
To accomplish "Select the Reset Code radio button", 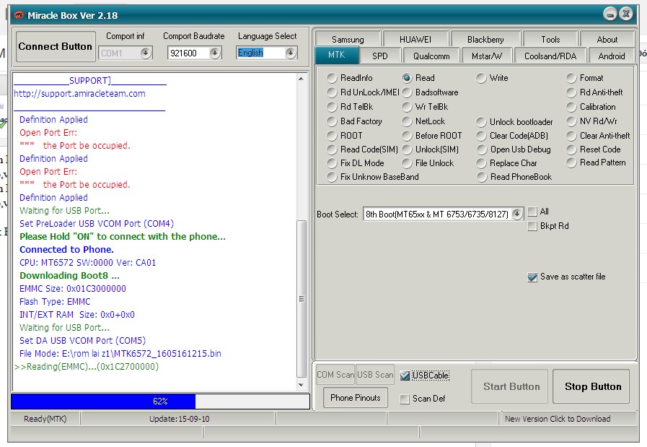I will tap(571, 149).
